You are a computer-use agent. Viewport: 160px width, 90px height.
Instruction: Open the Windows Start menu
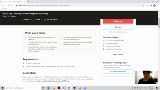coord(2,88)
